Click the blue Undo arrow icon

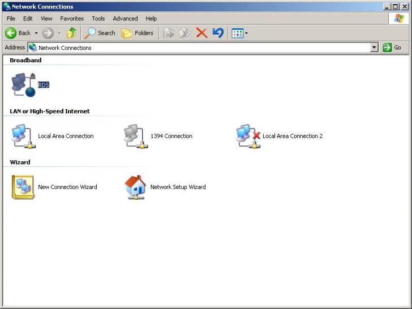click(x=218, y=33)
